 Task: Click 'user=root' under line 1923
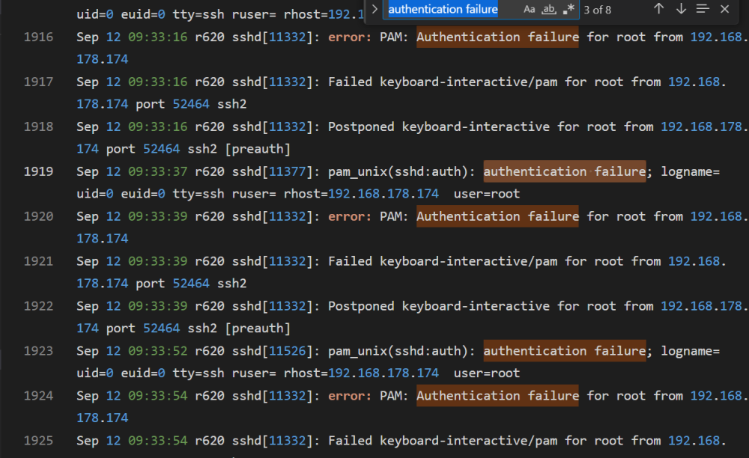tap(487, 373)
